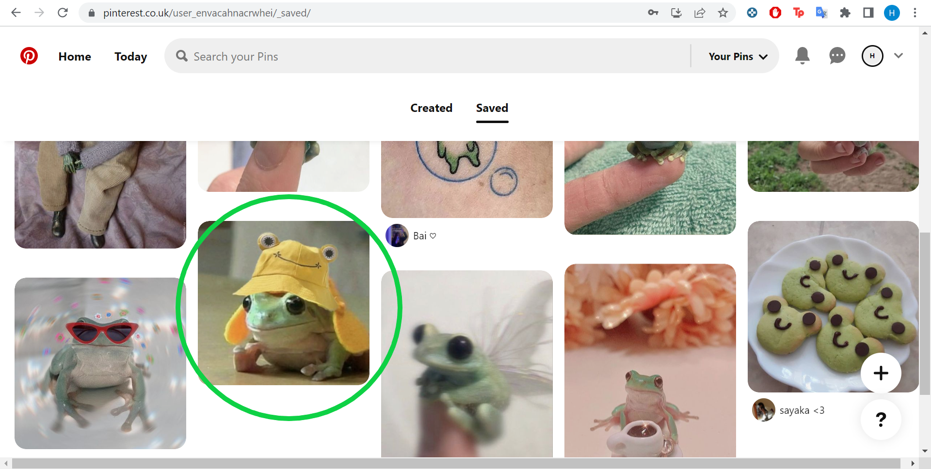Open the messages speech bubble icon
Viewport: 931px width, 469px height.
(837, 56)
